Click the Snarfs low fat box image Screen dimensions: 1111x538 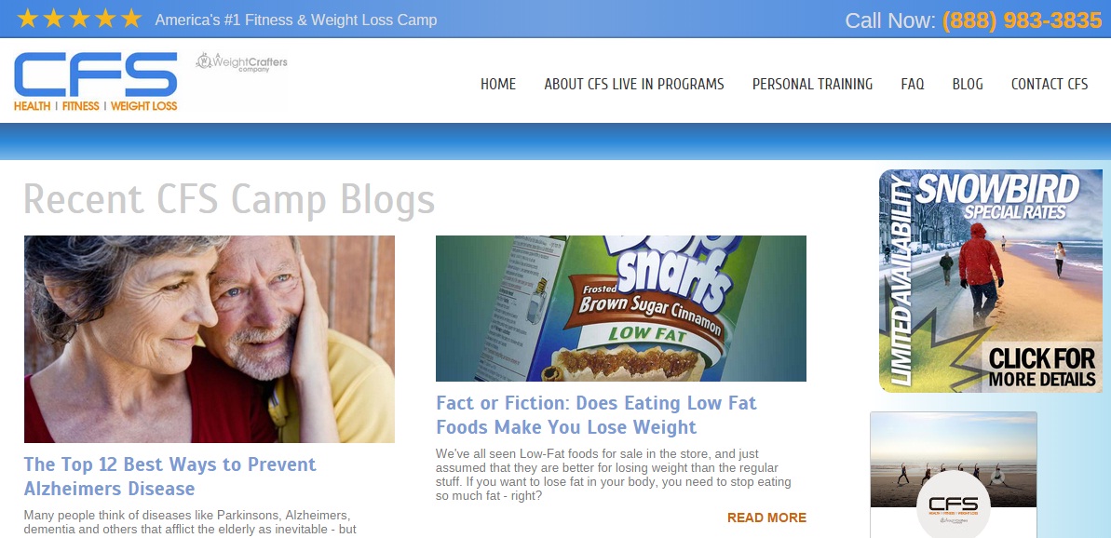click(620, 309)
